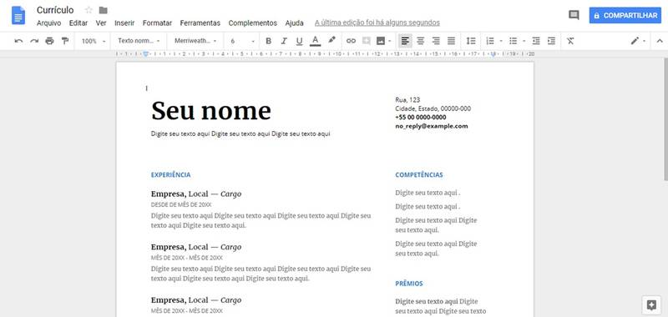
Task: Click the COMPETÊNCIAS section heading
Action: (x=419, y=175)
